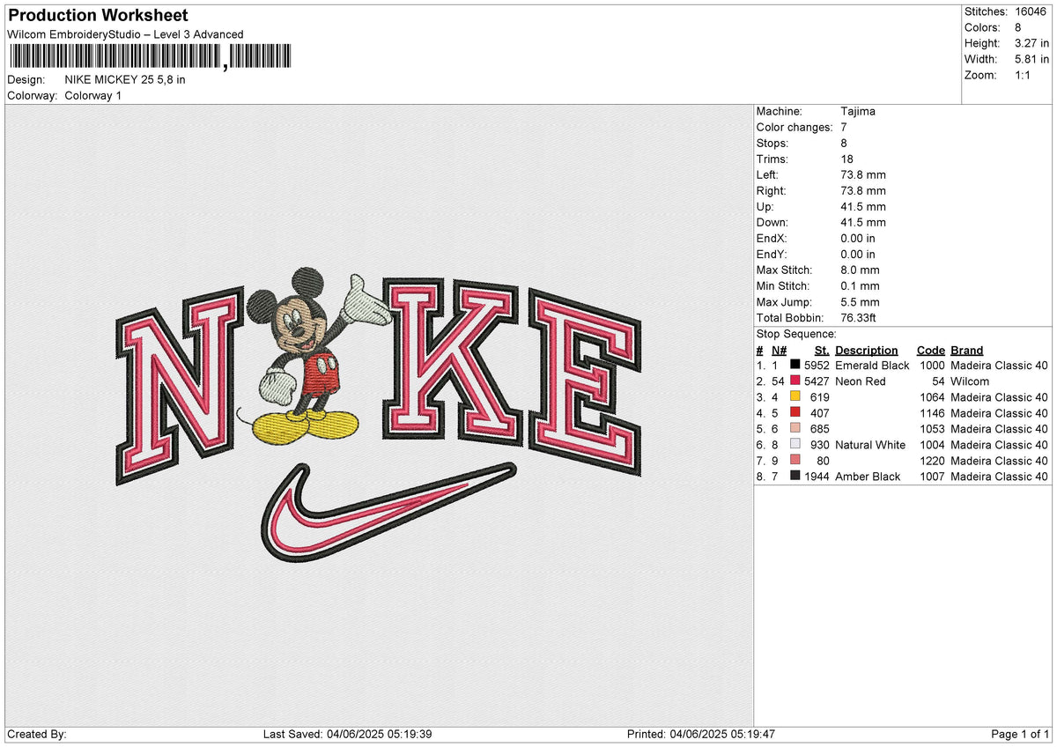Select the Stitches value 16046
Viewport: 1057px width, 747px height.
[1030, 11]
